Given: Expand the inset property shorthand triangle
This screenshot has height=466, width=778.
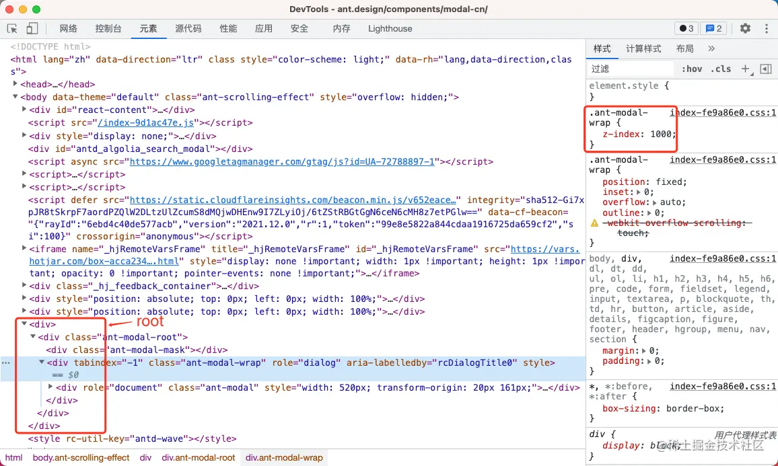Looking at the screenshot, I should tap(639, 192).
